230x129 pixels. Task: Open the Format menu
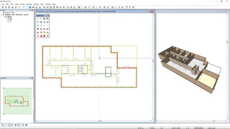22,4
